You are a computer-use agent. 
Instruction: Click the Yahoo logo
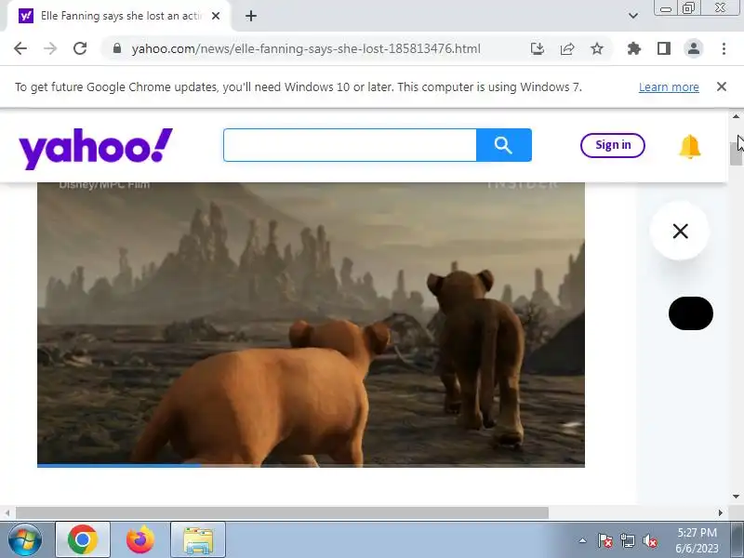tap(96, 148)
